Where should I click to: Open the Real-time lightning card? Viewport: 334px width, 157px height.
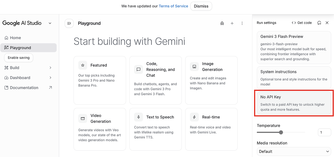(x=211, y=129)
